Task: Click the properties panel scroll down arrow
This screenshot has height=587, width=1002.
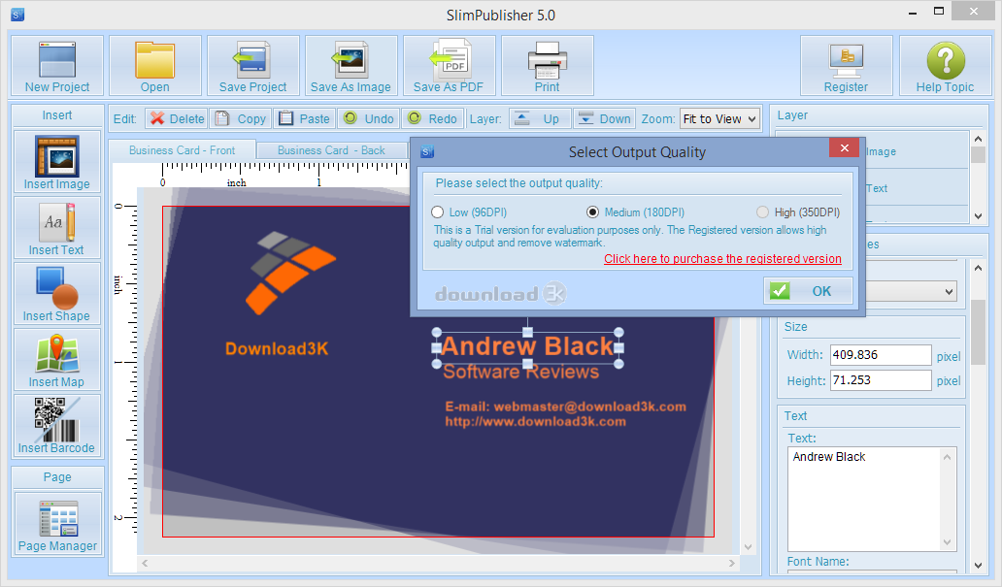Action: (978, 566)
